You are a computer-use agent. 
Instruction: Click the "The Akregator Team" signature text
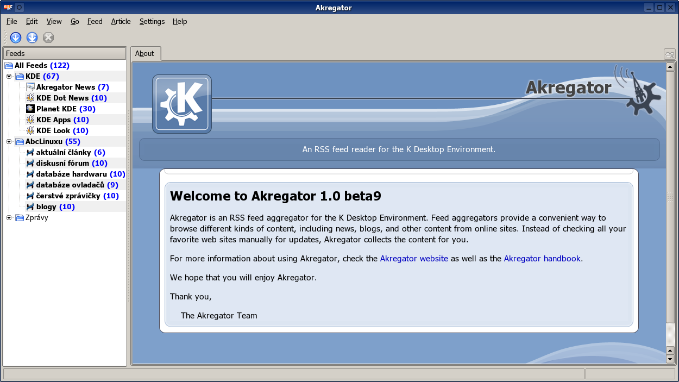pyautogui.click(x=219, y=316)
